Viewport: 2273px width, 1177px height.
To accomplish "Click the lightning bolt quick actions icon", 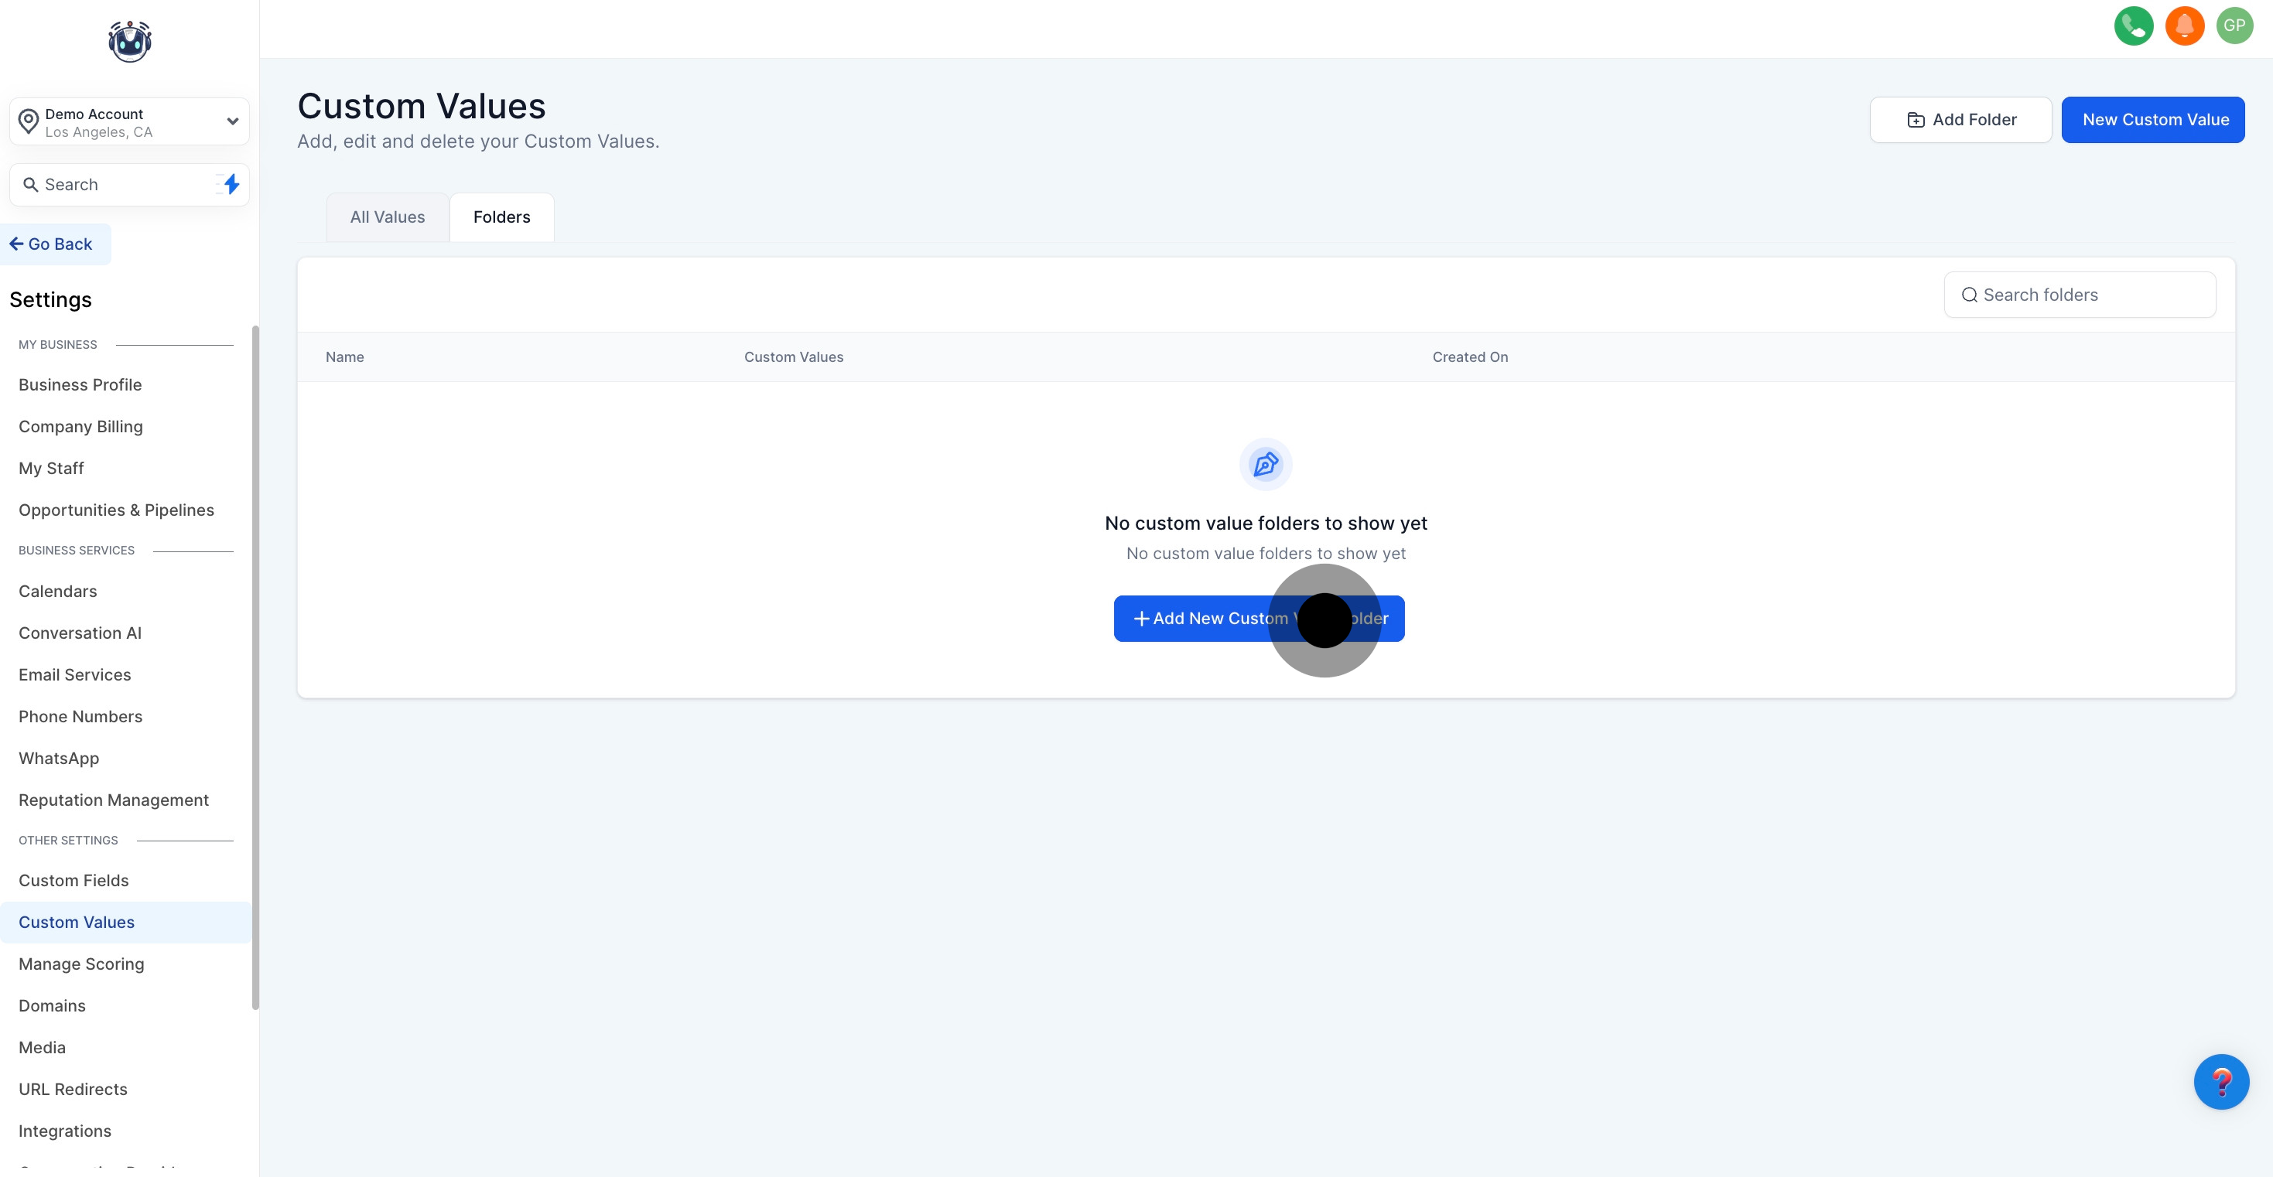I will [231, 184].
